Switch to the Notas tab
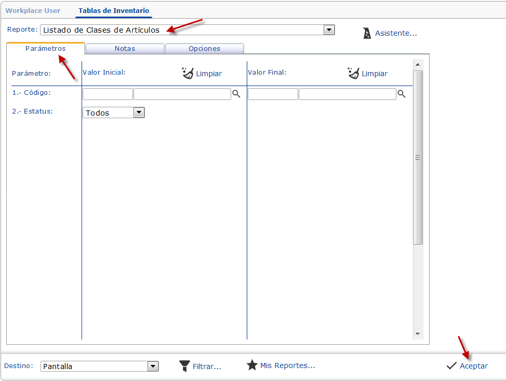 (x=125, y=49)
